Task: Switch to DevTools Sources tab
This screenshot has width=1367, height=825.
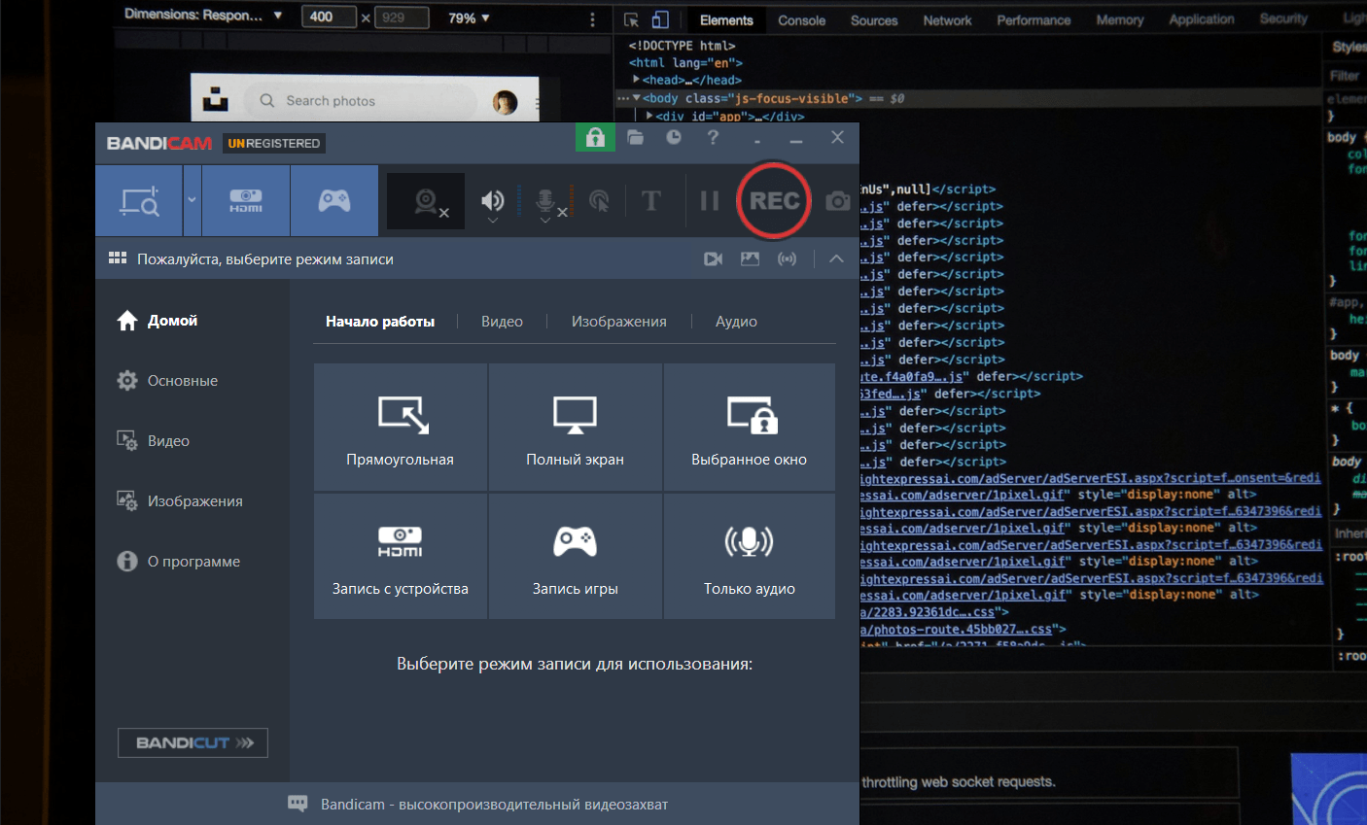Action: [874, 19]
